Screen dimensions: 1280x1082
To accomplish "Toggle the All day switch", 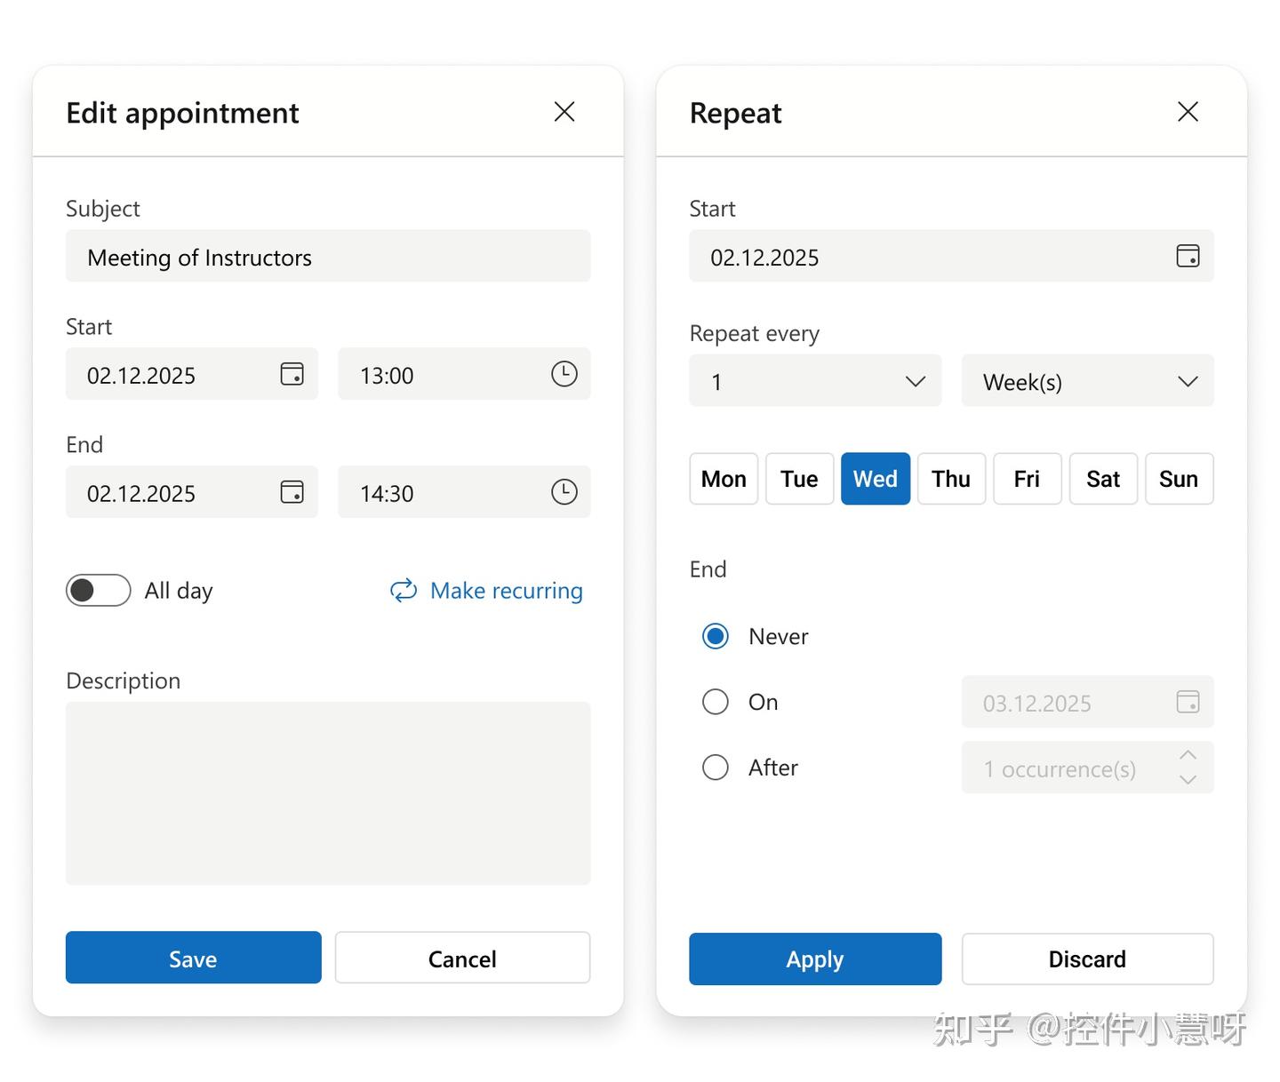I will 98,591.
